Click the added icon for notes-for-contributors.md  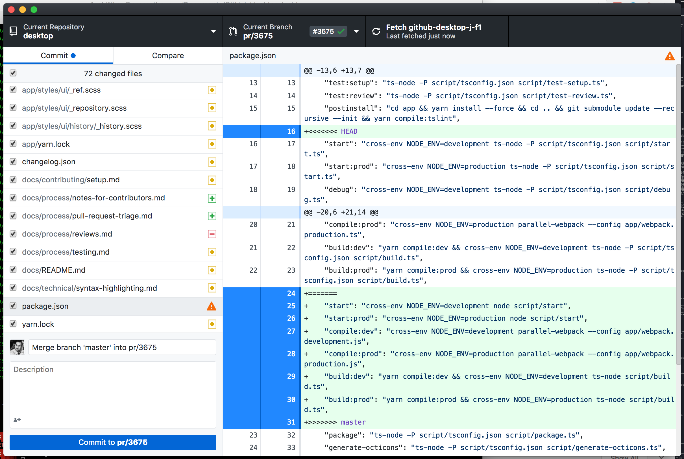(x=212, y=198)
